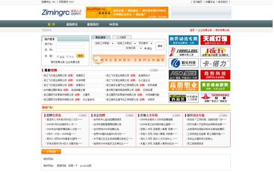The width and height of the screenshot is (274, 173).
Task: Click 收藏本站 at page top
Action: (x=210, y=2)
